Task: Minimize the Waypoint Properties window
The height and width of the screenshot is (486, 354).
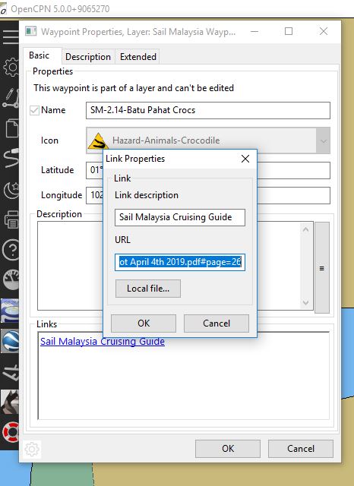Action: (254, 31)
